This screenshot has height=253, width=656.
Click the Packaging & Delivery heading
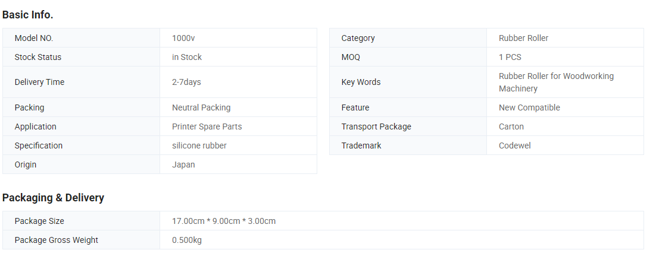tap(53, 198)
